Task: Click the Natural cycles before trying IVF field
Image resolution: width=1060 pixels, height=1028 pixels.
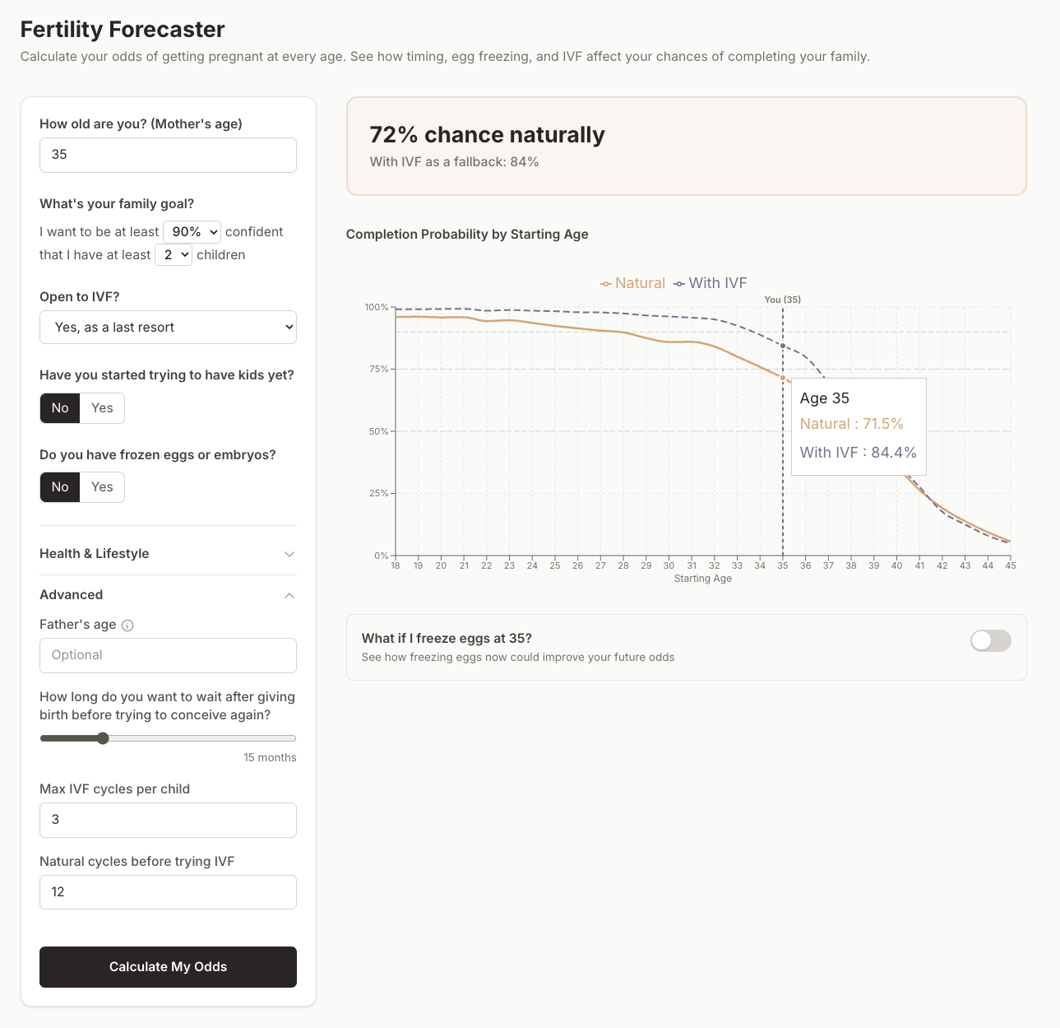Action: point(168,892)
